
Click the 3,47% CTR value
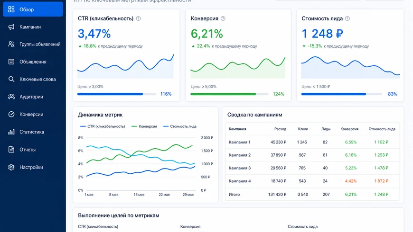[94, 34]
